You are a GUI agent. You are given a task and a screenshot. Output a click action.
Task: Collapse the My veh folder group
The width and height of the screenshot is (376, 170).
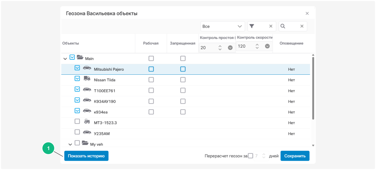(x=70, y=144)
